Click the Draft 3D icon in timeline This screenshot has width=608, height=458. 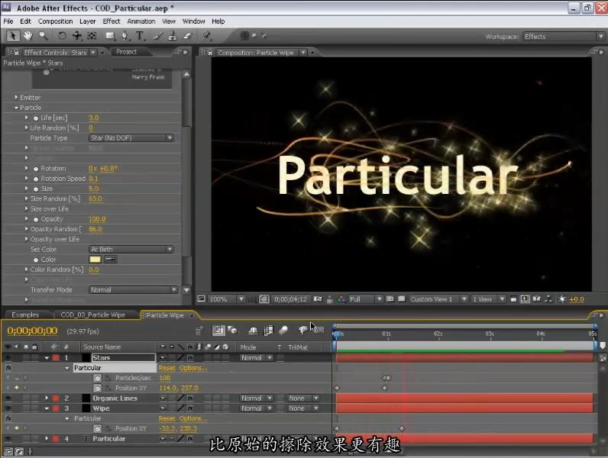tap(233, 330)
